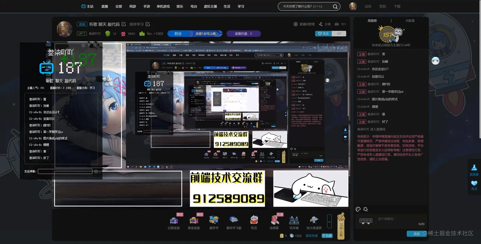
Task: Click the 下载 download link
Action: 397,6
